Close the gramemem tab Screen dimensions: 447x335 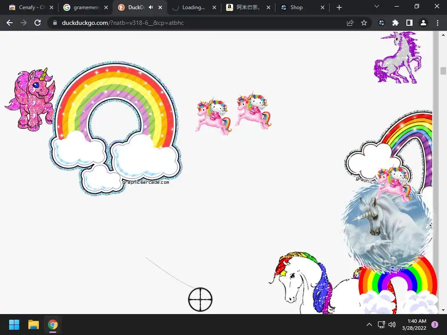coord(106,8)
